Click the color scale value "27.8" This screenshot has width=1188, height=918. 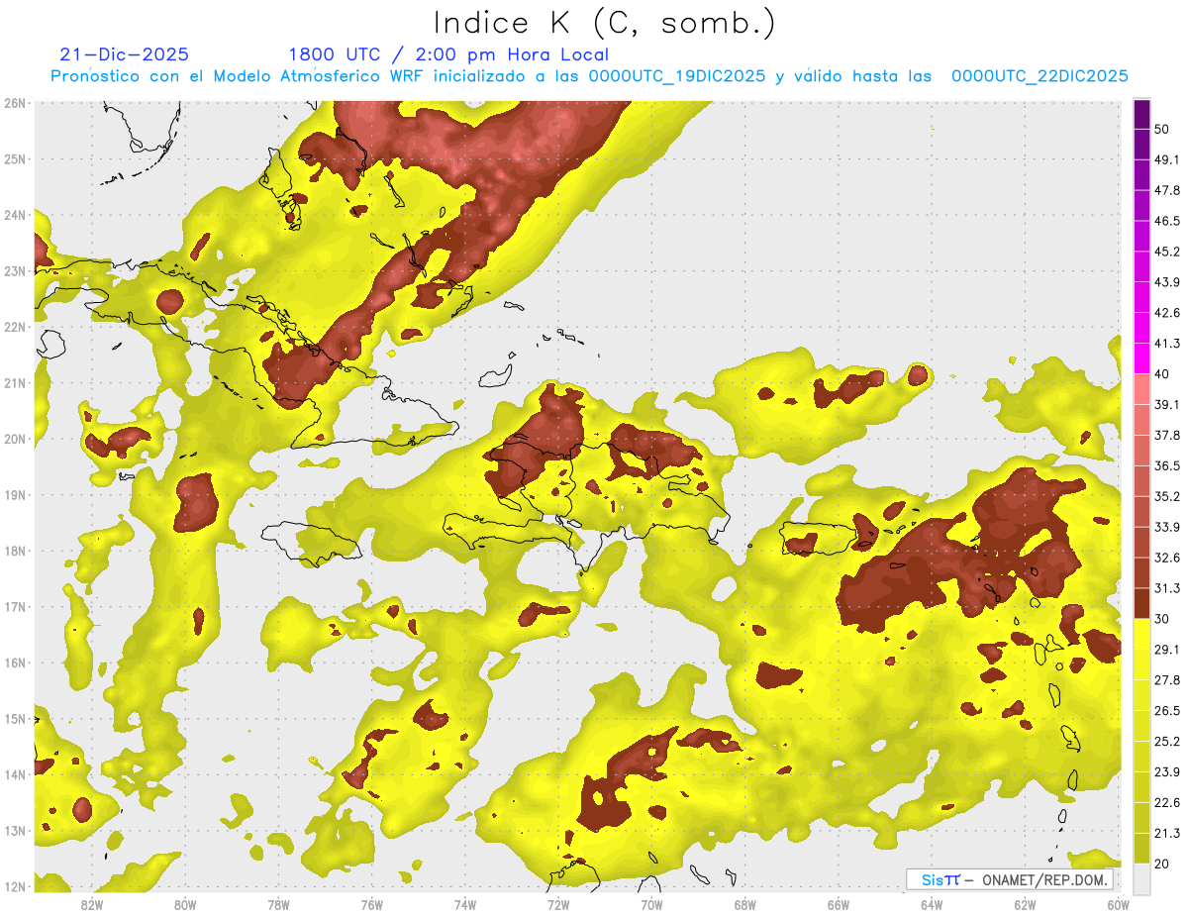click(1166, 679)
